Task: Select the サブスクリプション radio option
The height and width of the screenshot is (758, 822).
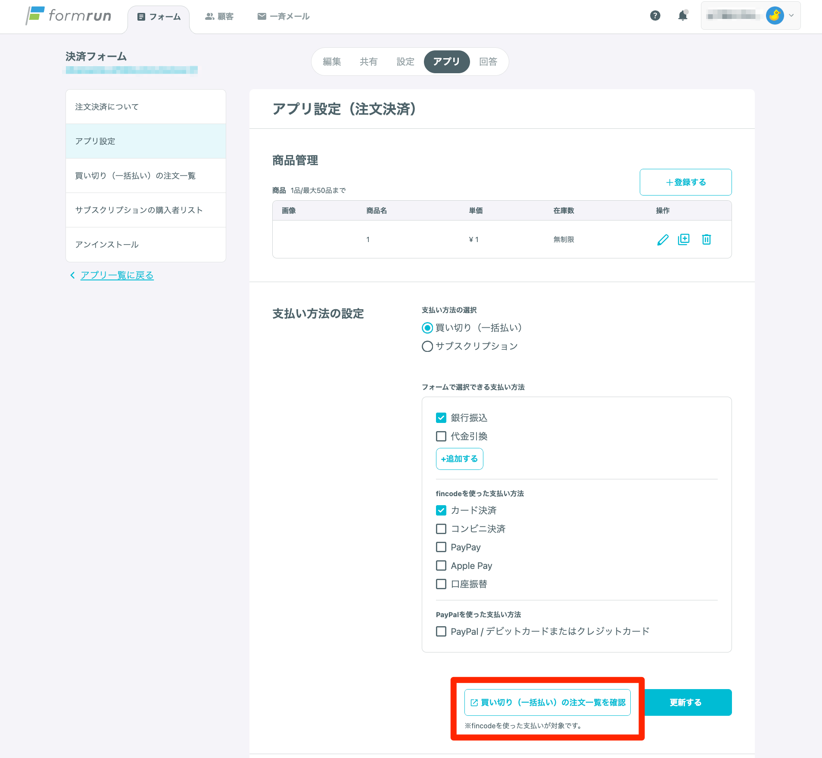Action: point(427,346)
